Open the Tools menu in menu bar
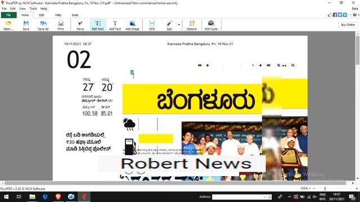The height and width of the screenshot is (202, 360). (x=33, y=9)
